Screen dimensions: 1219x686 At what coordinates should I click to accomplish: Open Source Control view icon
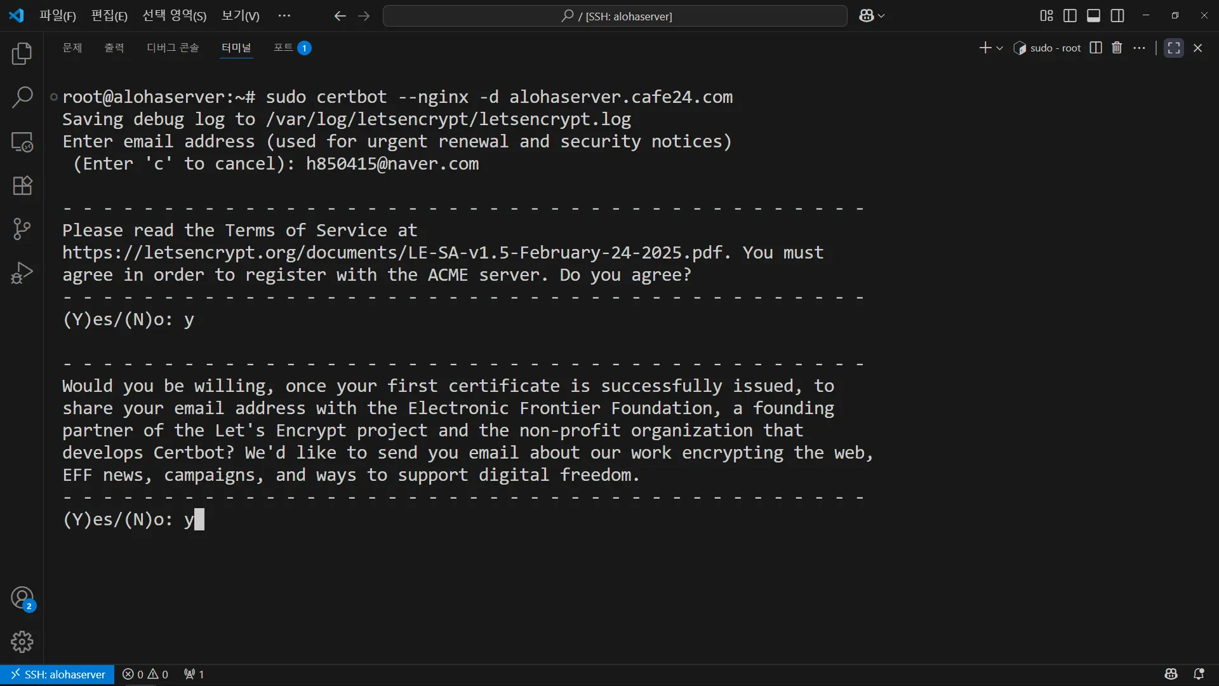tap(22, 229)
